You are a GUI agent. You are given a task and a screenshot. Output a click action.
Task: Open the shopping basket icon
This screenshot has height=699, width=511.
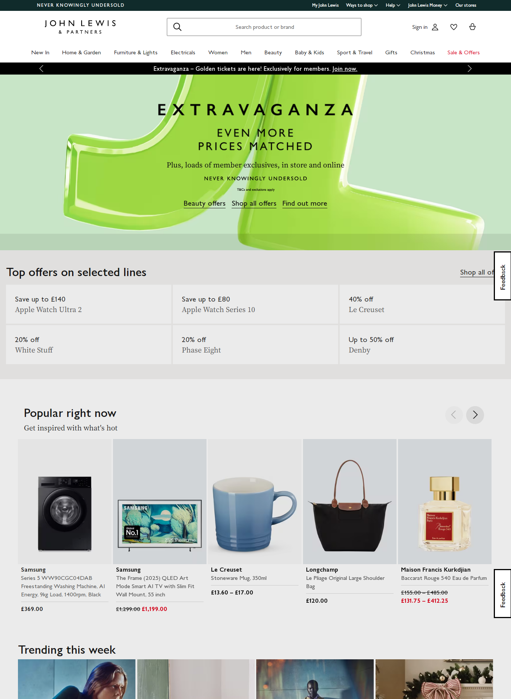tap(472, 27)
